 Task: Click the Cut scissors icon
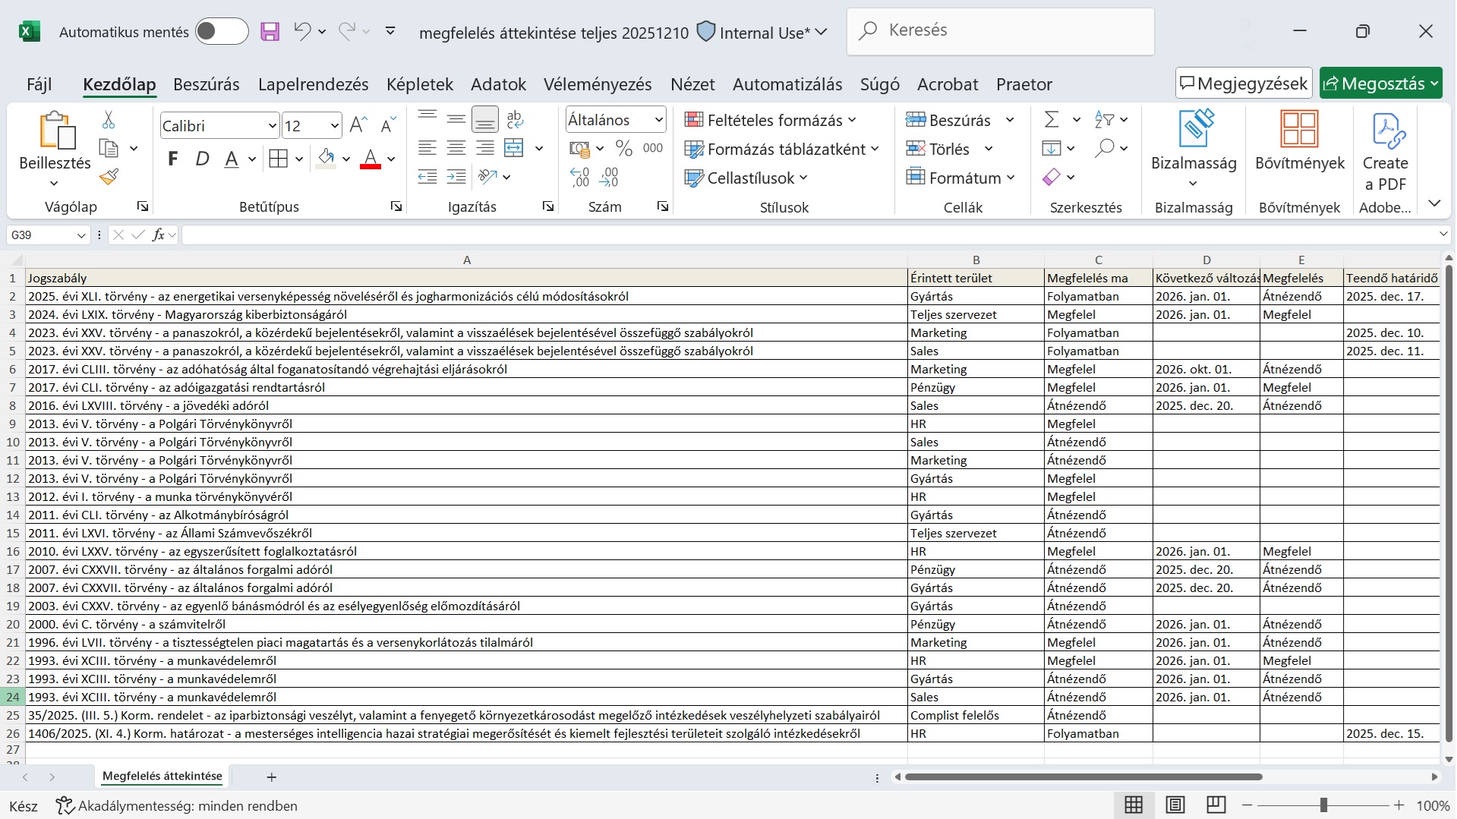[109, 120]
